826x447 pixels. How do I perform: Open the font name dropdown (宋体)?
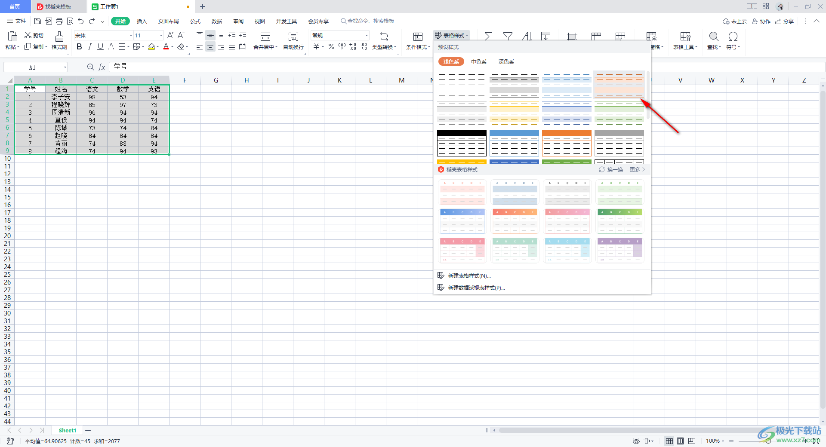pos(131,35)
